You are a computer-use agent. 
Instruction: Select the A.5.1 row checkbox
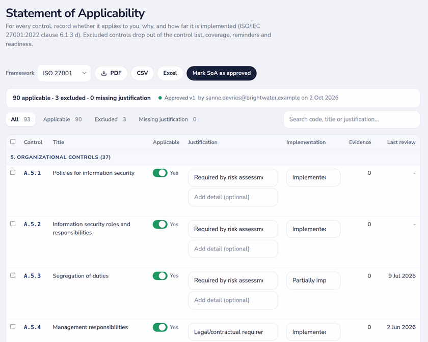click(13, 172)
